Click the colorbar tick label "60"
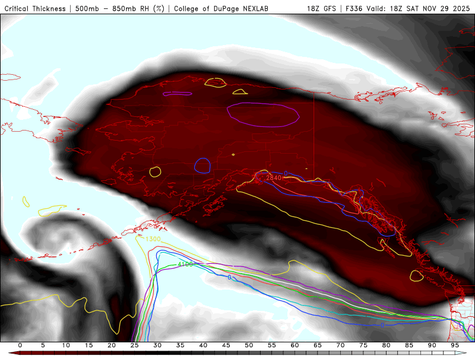The width and height of the screenshot is (475, 356). [294, 345]
